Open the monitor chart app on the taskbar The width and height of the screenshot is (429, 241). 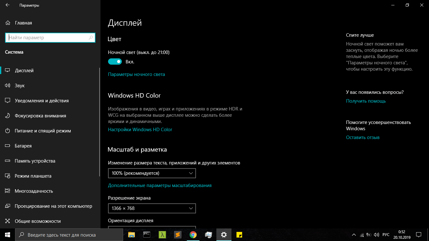[x=208, y=235]
